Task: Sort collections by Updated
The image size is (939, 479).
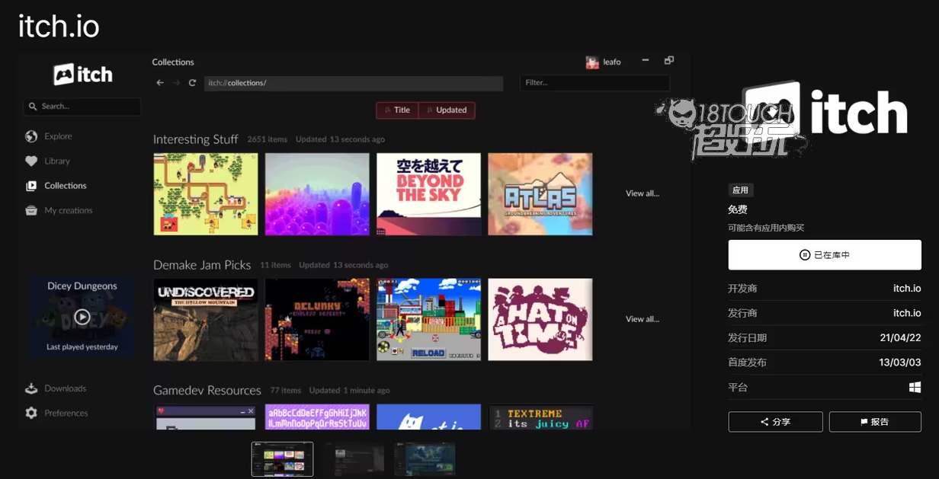Action: tap(447, 110)
